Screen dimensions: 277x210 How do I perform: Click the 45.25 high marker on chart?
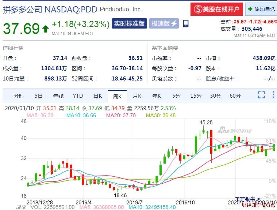(x=206, y=122)
